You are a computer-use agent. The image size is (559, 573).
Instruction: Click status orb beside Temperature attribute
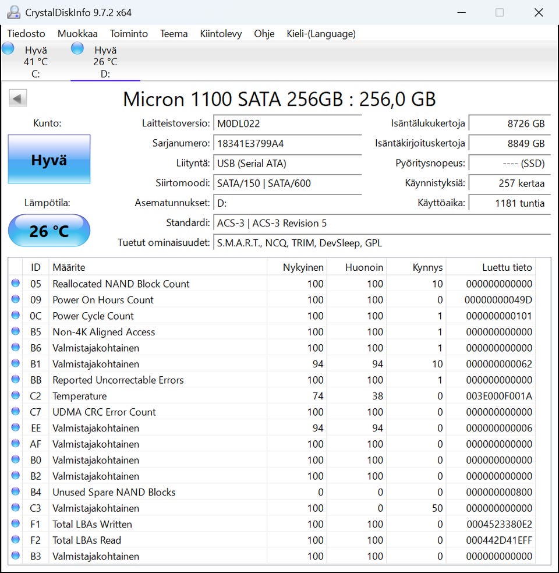coord(16,396)
